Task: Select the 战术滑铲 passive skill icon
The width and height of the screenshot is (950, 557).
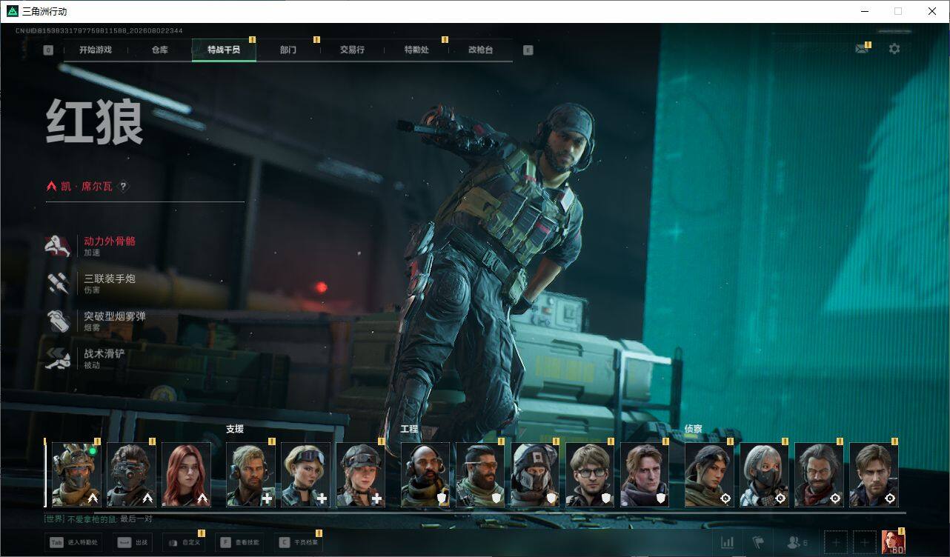Action: click(x=58, y=358)
